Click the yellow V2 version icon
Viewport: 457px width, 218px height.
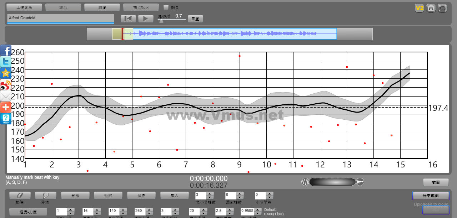[419, 8]
